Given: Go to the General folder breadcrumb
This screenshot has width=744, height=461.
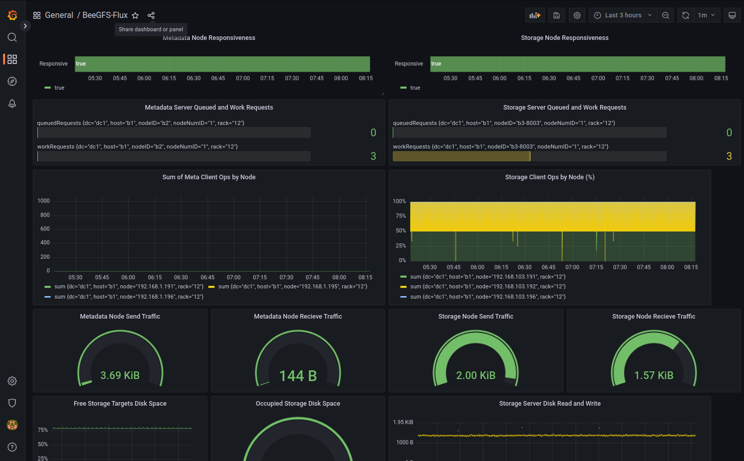Looking at the screenshot, I should coord(59,15).
